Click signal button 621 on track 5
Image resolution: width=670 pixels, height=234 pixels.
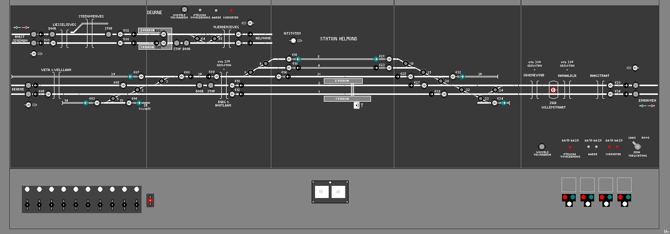389,59
